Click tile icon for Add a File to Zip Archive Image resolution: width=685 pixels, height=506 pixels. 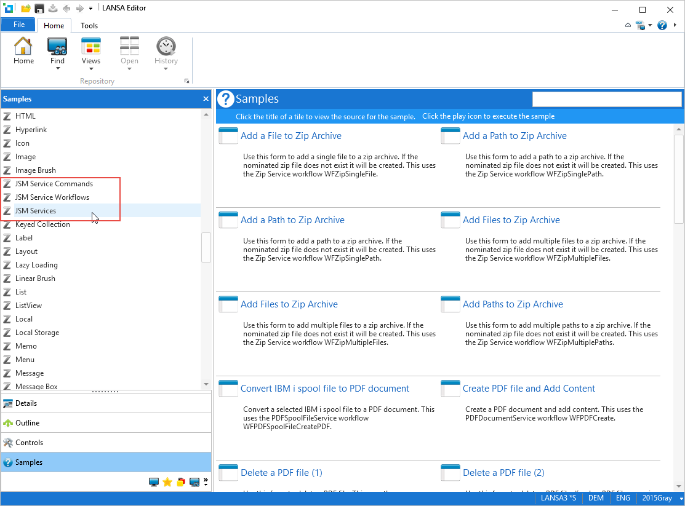coord(228,136)
